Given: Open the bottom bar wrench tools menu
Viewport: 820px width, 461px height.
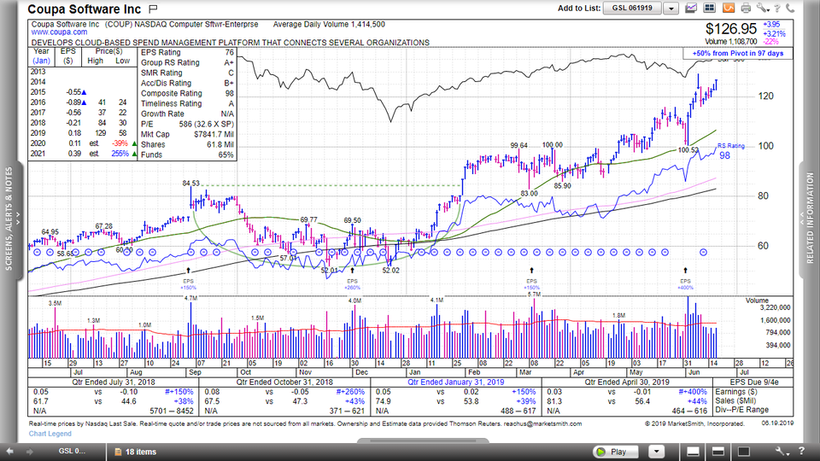Looking at the screenshot, I should pos(781,451).
